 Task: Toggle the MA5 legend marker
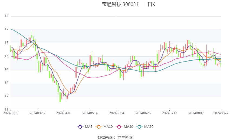coord(80,127)
